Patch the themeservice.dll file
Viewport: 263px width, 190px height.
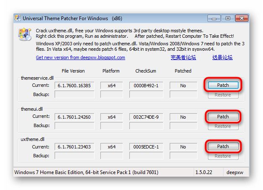pos(223,85)
